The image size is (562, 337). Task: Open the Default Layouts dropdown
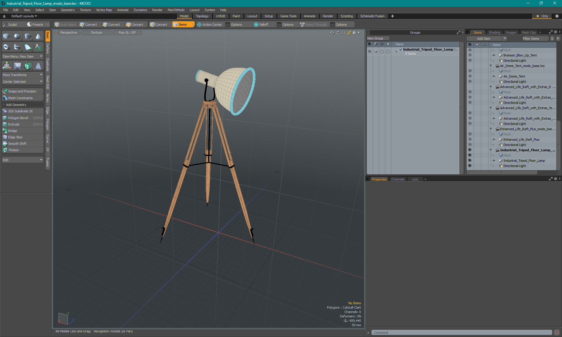click(x=24, y=16)
